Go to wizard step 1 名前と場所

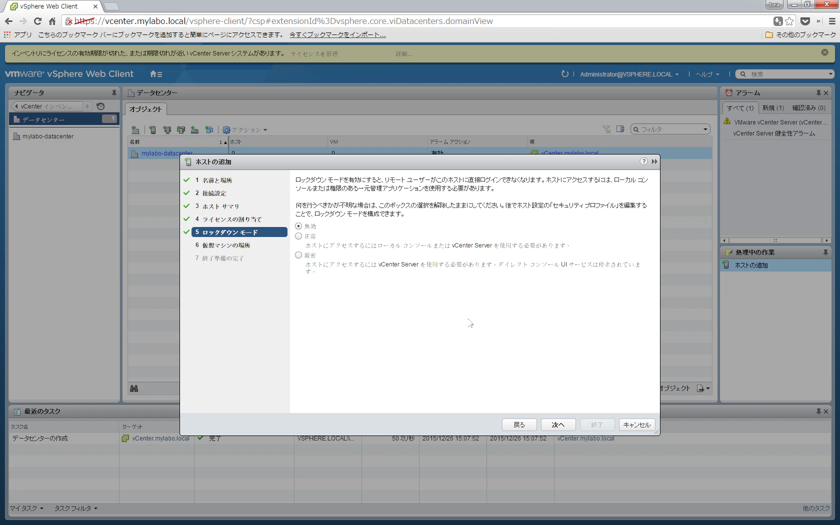point(217,180)
